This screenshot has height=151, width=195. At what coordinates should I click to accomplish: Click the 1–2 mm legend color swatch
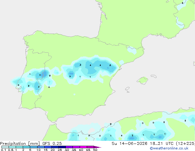tap(19, 147)
